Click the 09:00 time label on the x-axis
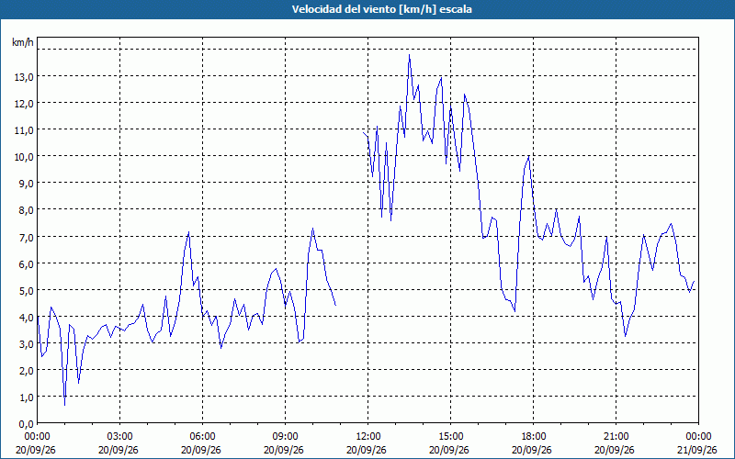The width and height of the screenshot is (735, 459). 286,437
